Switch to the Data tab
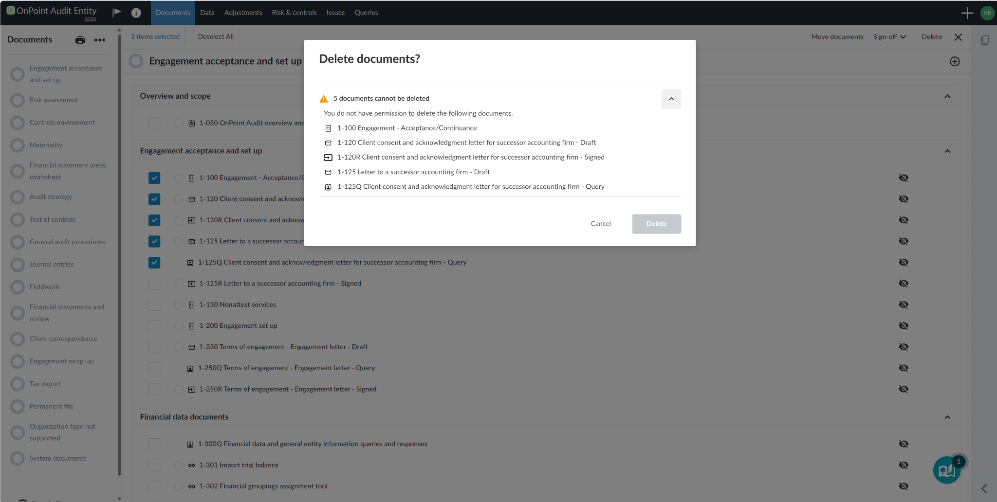Screen dimensions: 997x502 (207, 13)
